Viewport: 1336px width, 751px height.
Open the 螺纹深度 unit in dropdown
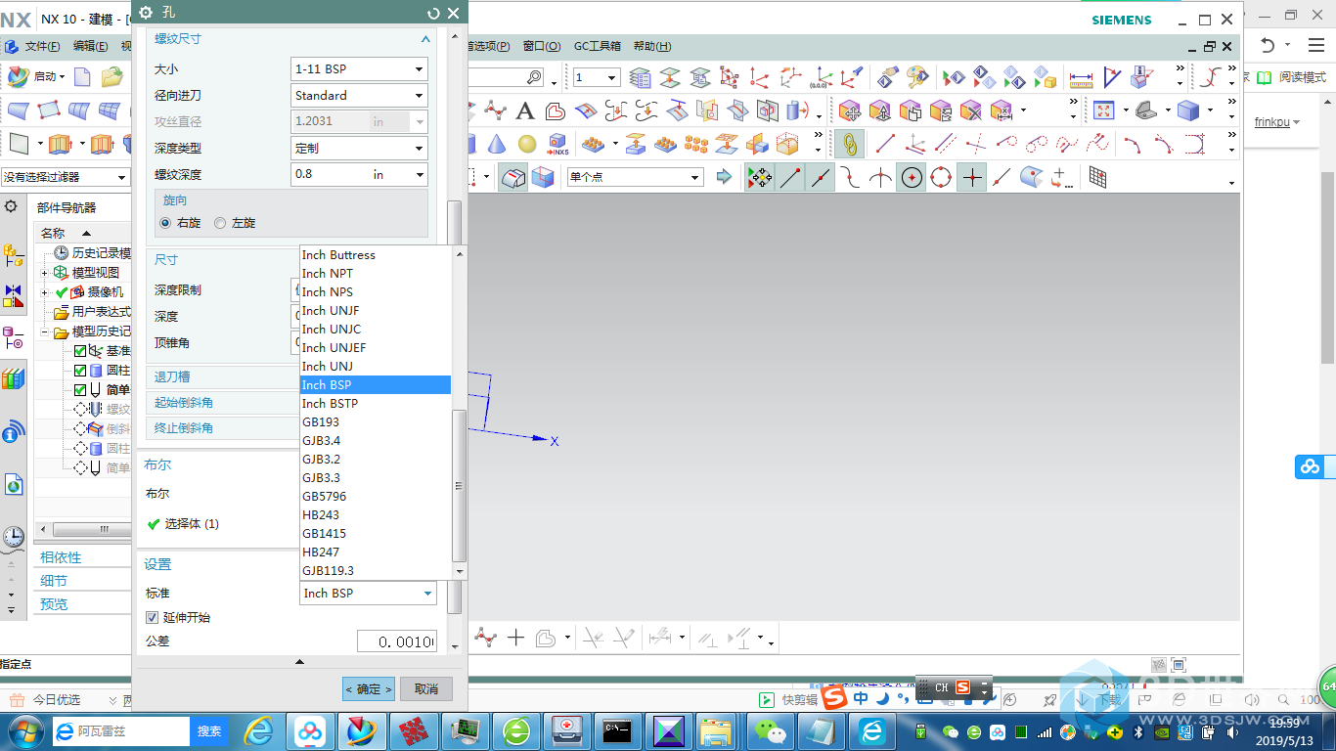398,175
